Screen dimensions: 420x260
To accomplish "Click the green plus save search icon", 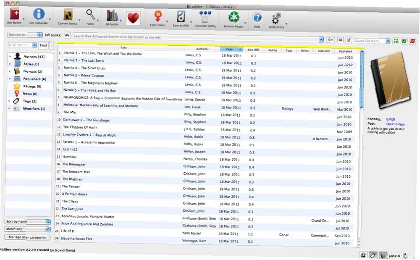I will click(404, 41).
